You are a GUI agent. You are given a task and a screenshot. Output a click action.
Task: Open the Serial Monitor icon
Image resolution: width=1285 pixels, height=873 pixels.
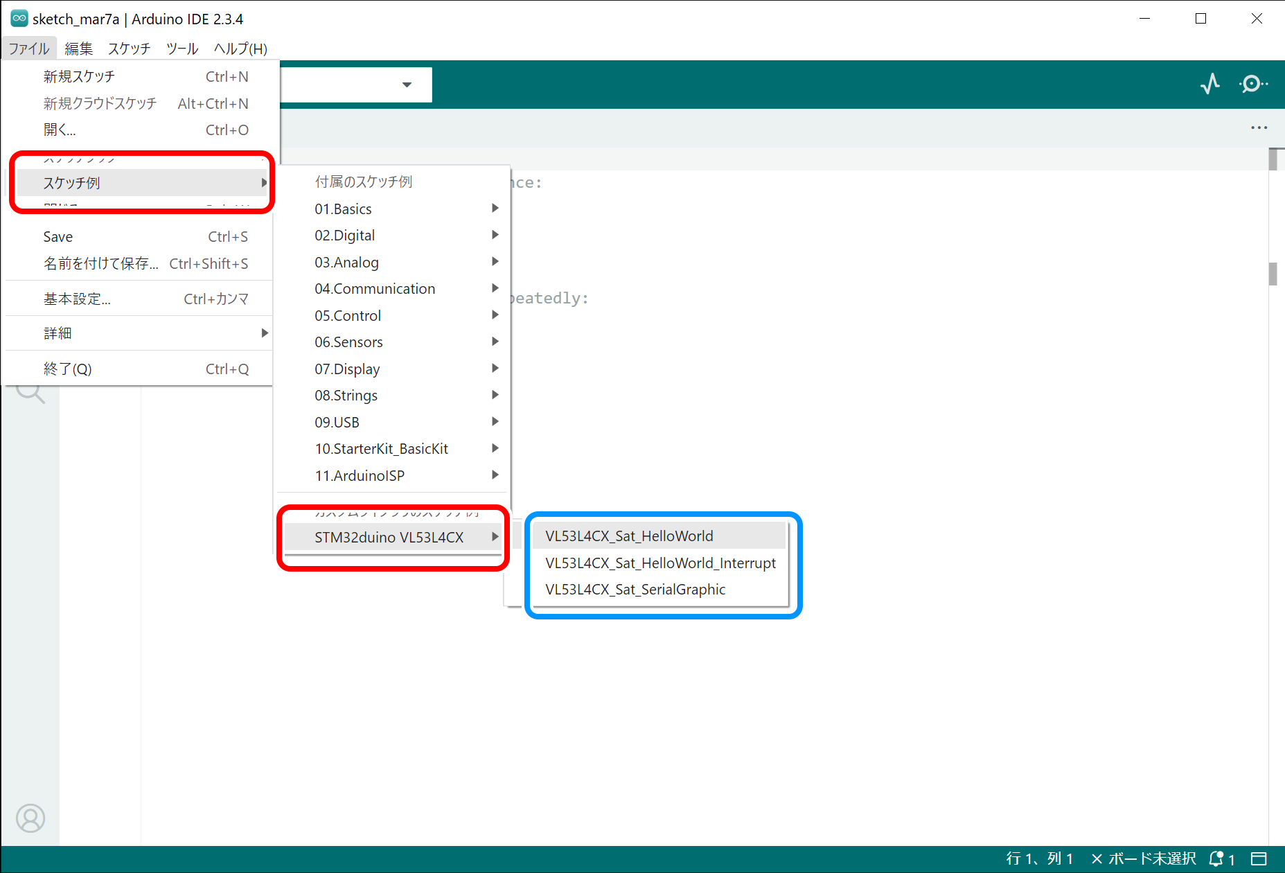pos(1253,84)
